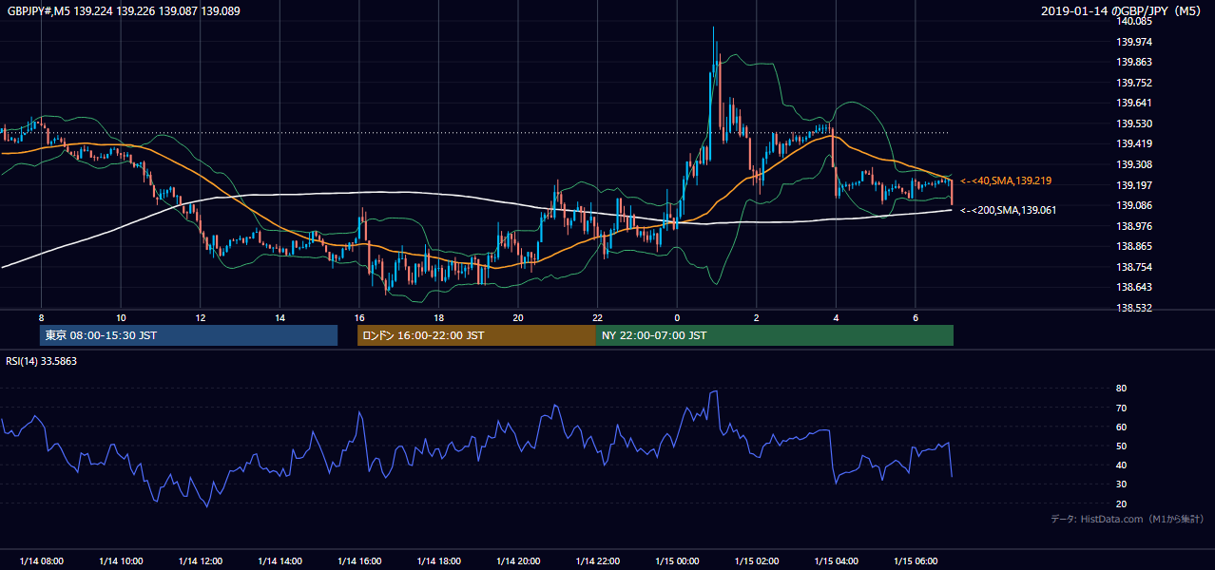Click the hour 20 tick label above session bars

click(518, 317)
